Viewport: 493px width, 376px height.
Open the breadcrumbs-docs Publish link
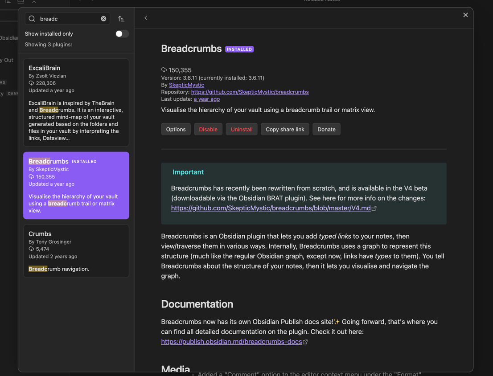pyautogui.click(x=231, y=342)
